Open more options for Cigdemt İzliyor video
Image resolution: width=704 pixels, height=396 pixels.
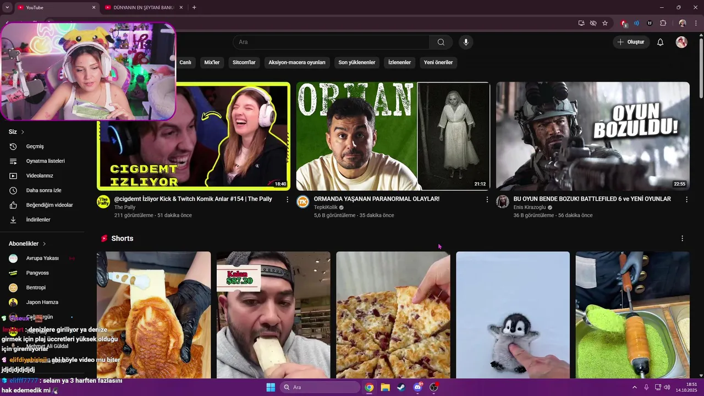pos(287,200)
